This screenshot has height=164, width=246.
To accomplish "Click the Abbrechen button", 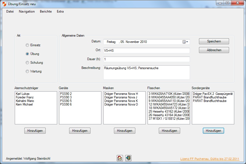I will (x=214, y=50).
